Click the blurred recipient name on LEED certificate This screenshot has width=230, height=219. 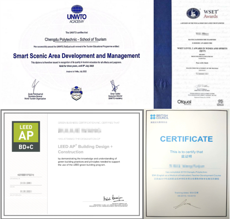(80, 131)
